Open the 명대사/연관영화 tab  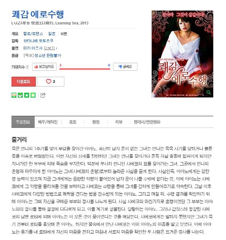[x=147, y=122]
